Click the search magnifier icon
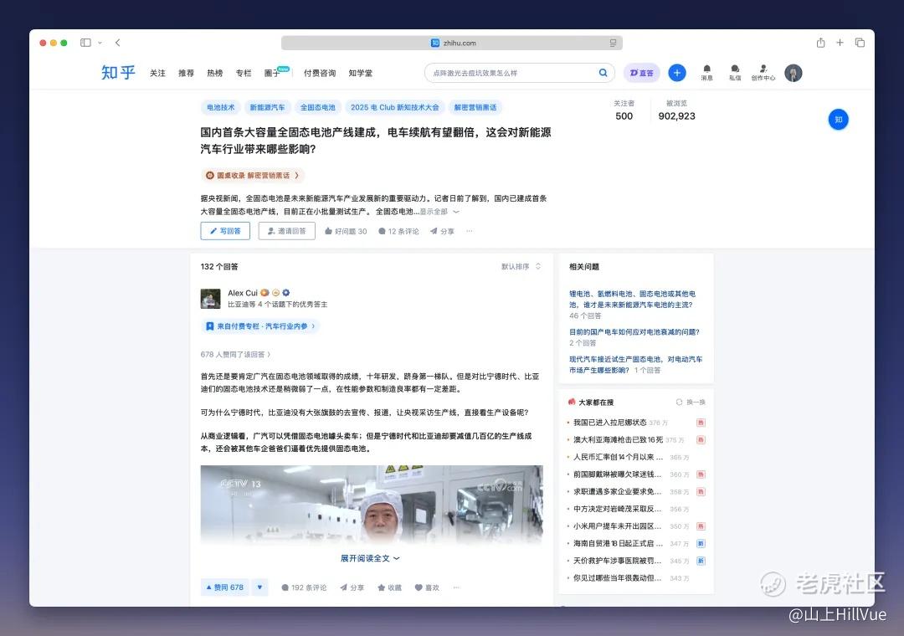The width and height of the screenshot is (904, 636). 603,73
